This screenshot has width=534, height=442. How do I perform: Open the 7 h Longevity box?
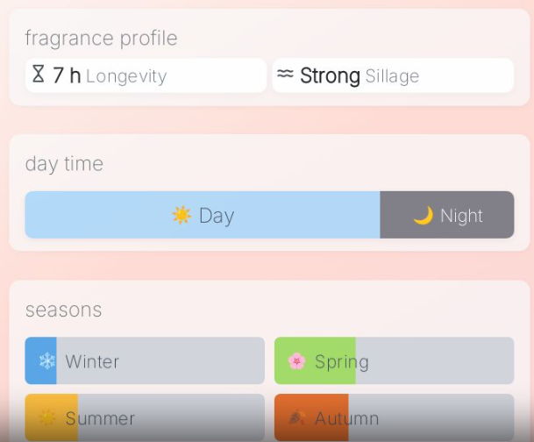pos(146,75)
